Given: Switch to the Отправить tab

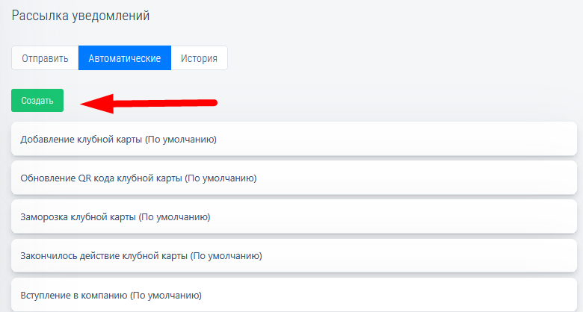Looking at the screenshot, I should coord(45,58).
